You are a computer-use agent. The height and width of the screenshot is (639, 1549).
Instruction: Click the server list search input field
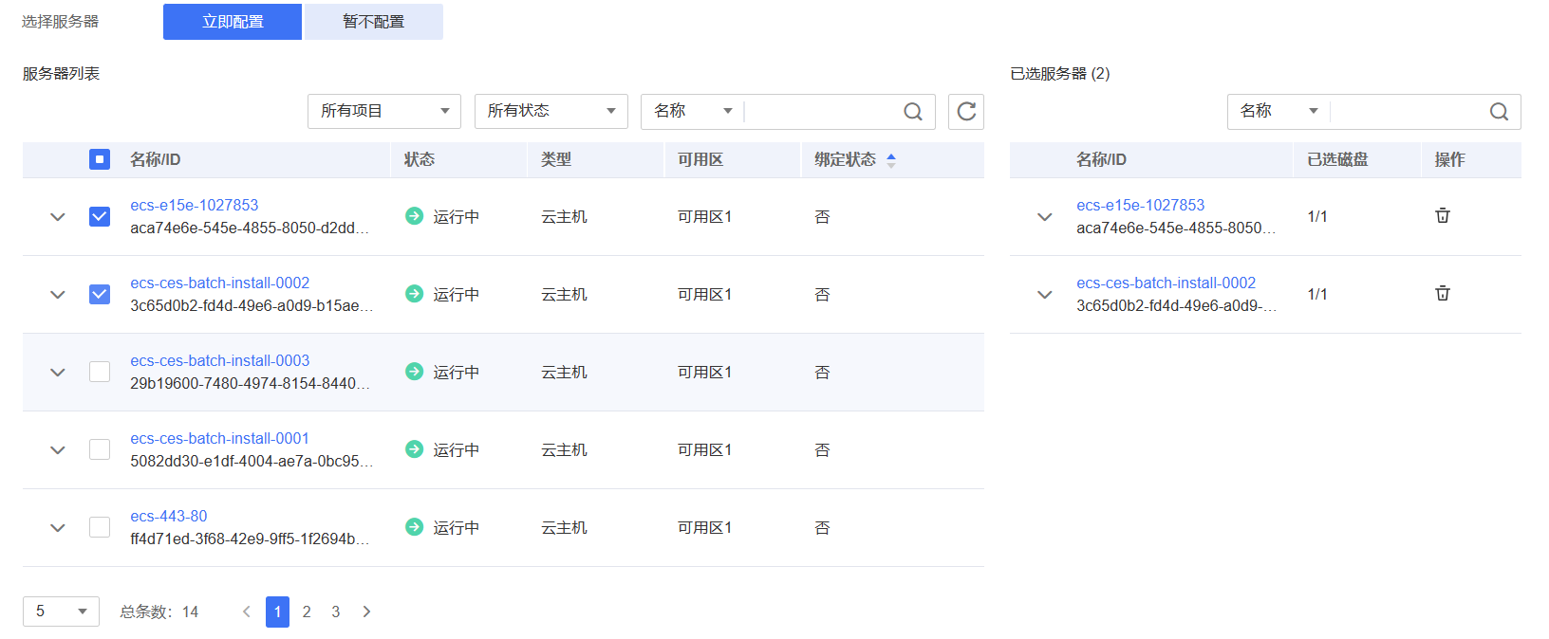pyautogui.click(x=822, y=112)
